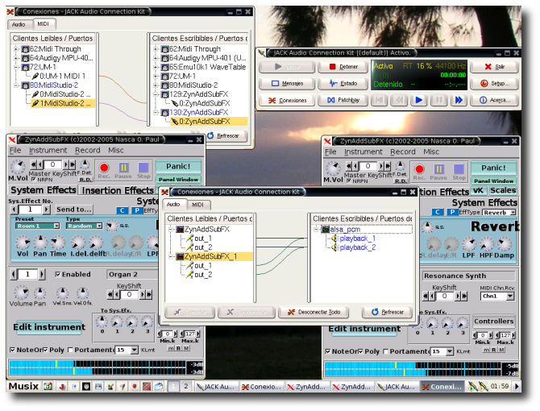Image resolution: width=540 pixels, height=411 pixels.
Task: Open JACK Setup dialog
Action: 494,83
